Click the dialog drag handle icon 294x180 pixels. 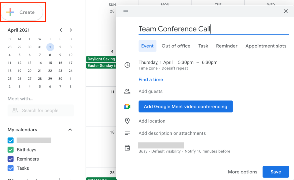point(126,11)
